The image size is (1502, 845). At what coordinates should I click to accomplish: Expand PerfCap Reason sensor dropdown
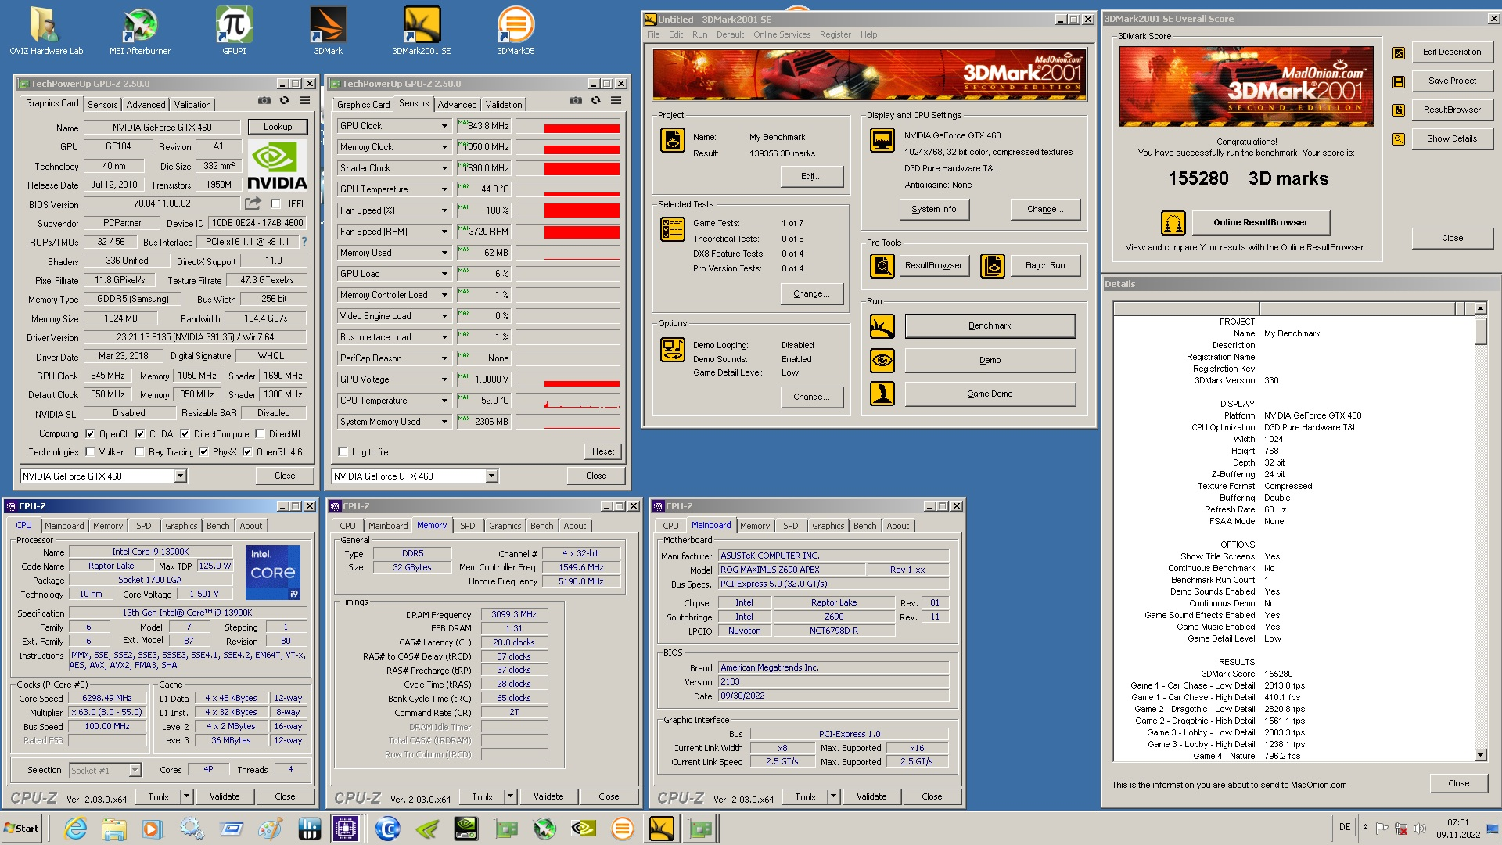(444, 358)
